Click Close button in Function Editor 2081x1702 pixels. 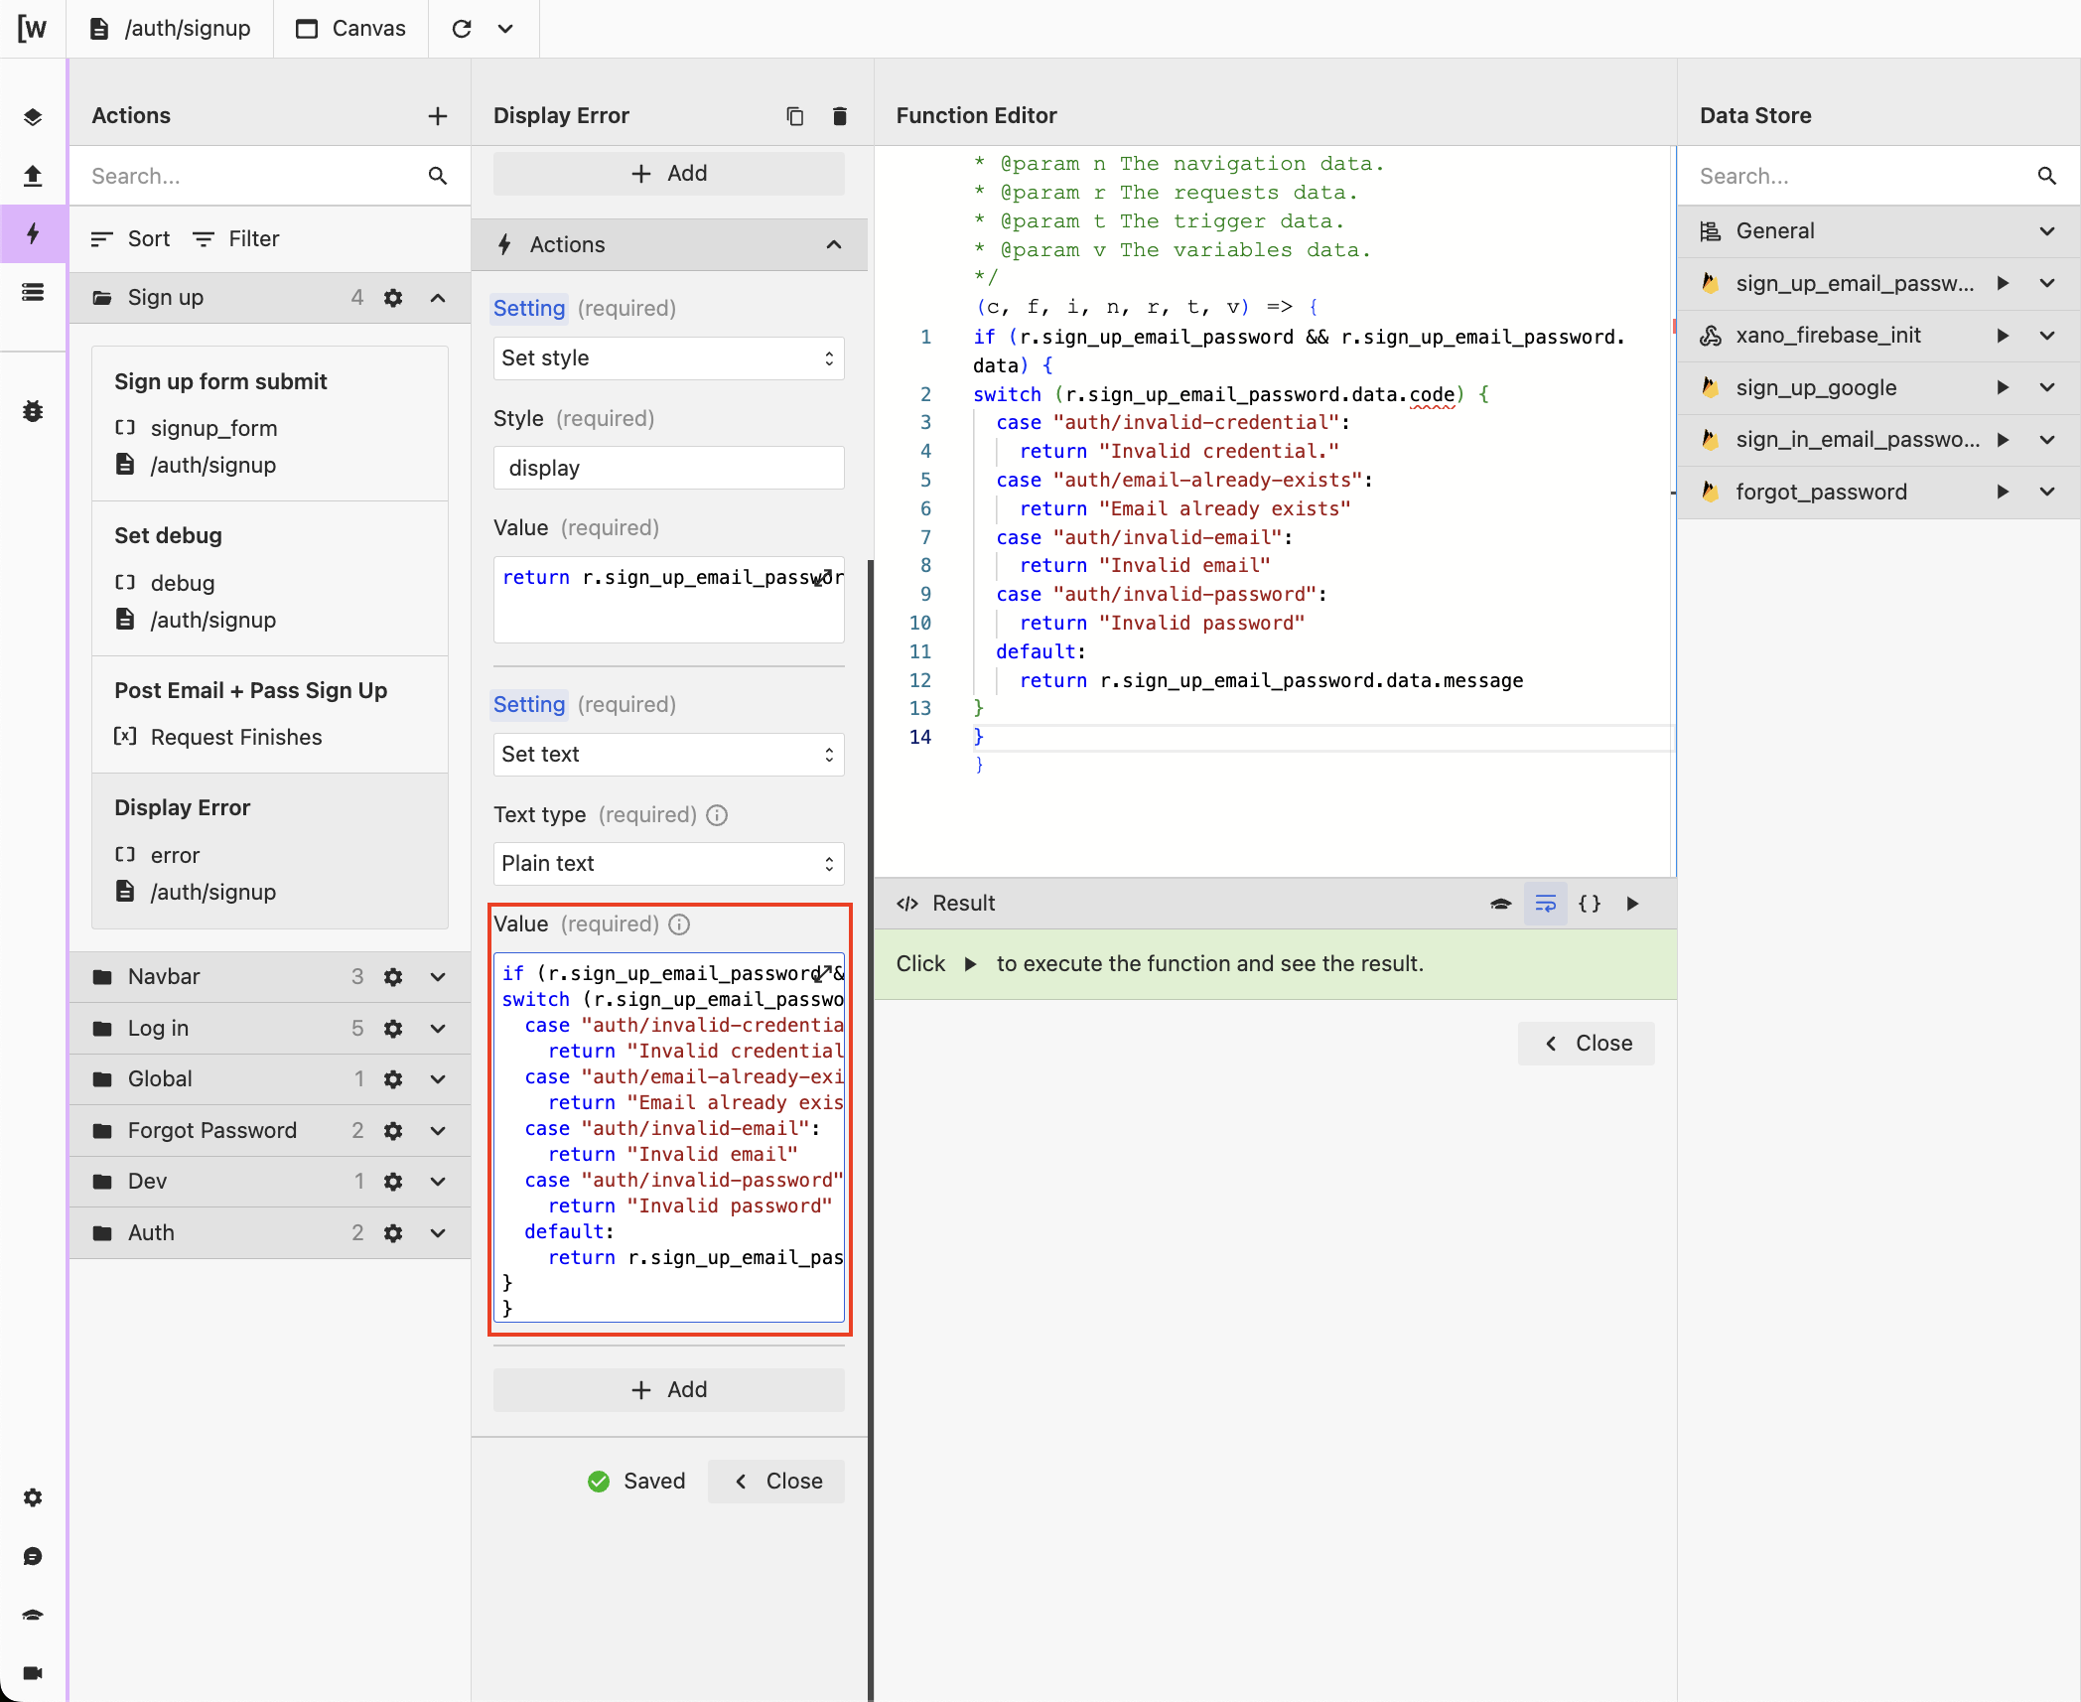pyautogui.click(x=1586, y=1044)
